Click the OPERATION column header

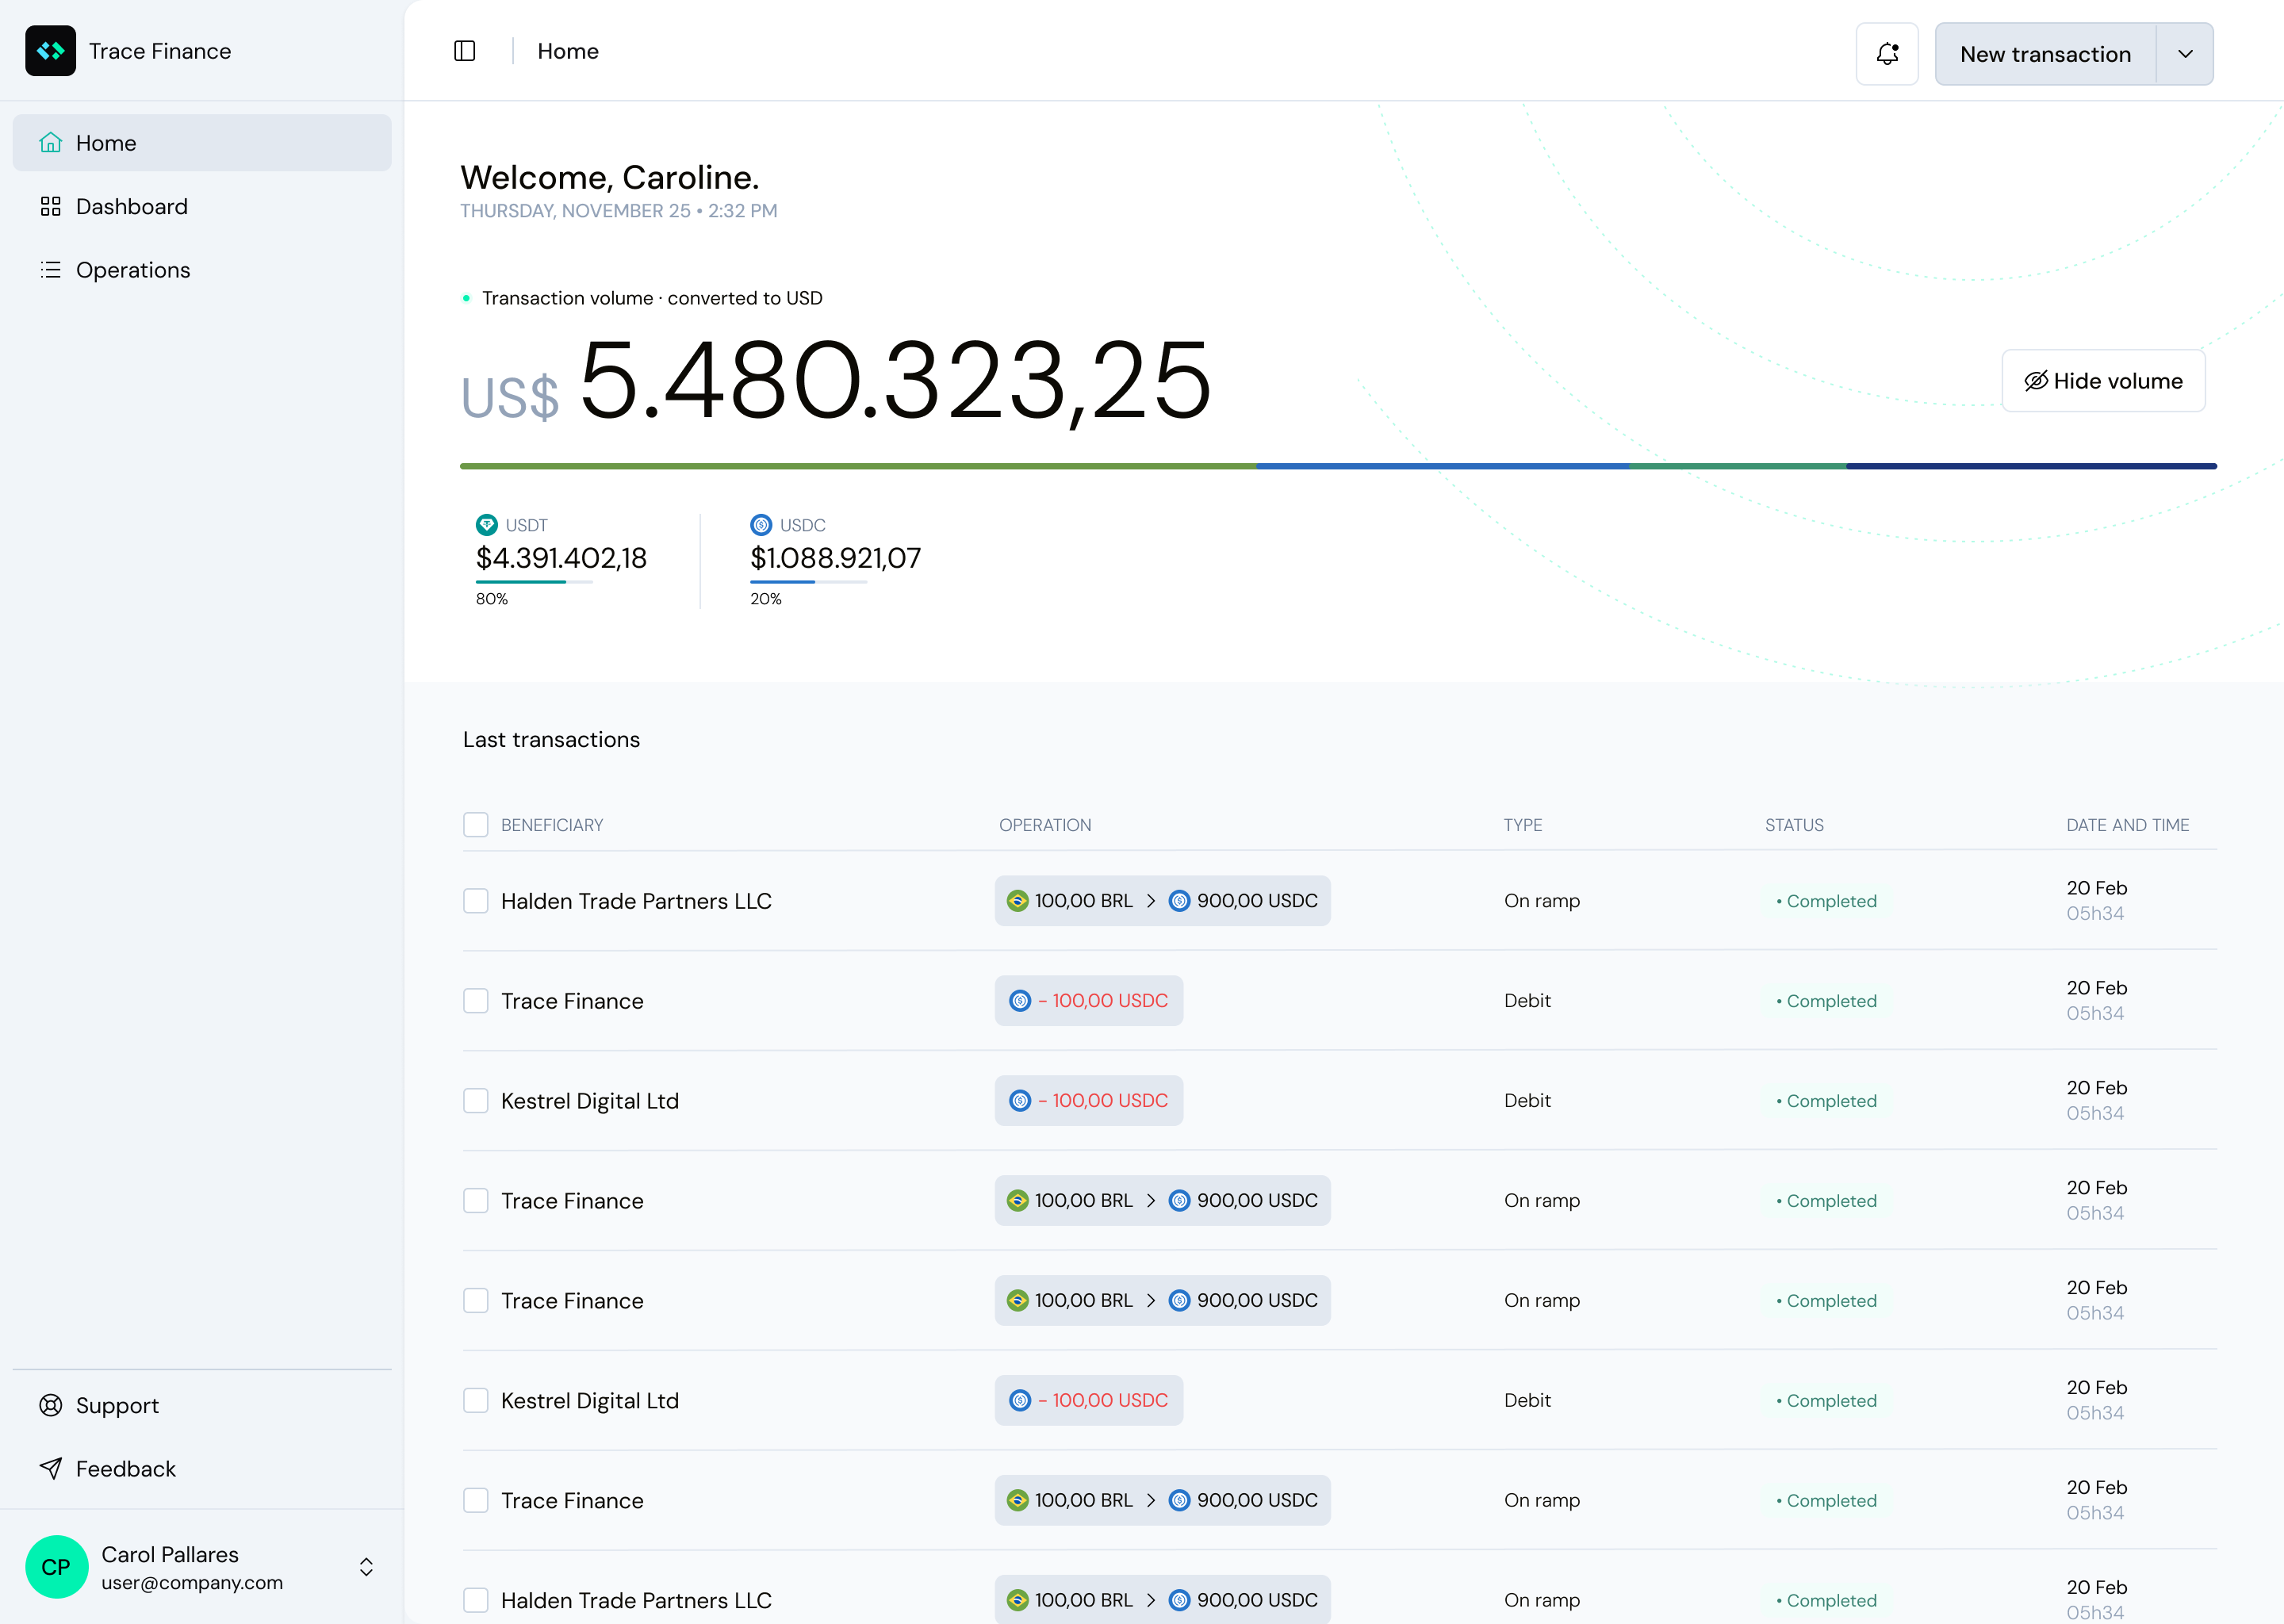(x=1045, y=825)
